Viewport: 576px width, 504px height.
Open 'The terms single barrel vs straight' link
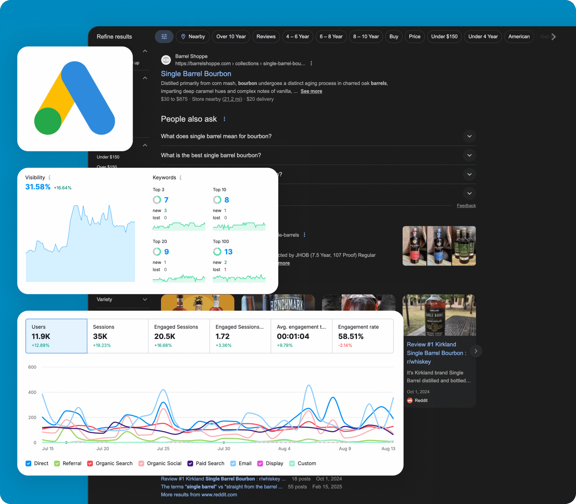point(222,487)
